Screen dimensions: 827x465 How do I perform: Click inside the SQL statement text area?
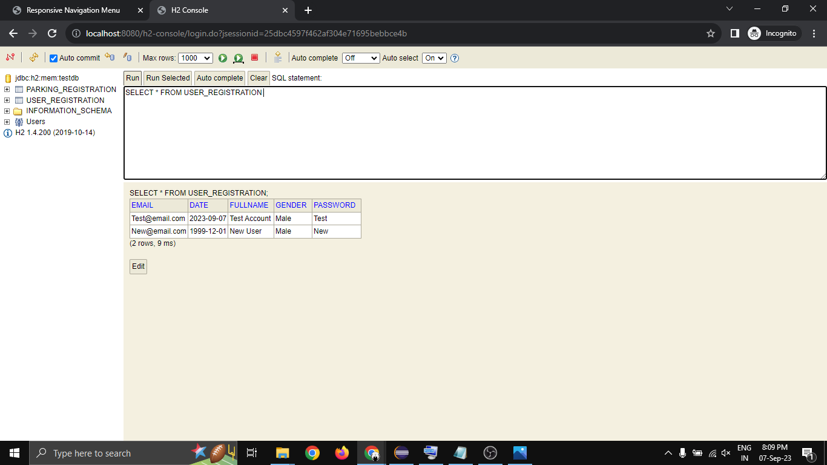[475, 133]
